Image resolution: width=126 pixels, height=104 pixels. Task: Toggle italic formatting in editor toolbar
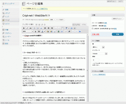(27, 28)
